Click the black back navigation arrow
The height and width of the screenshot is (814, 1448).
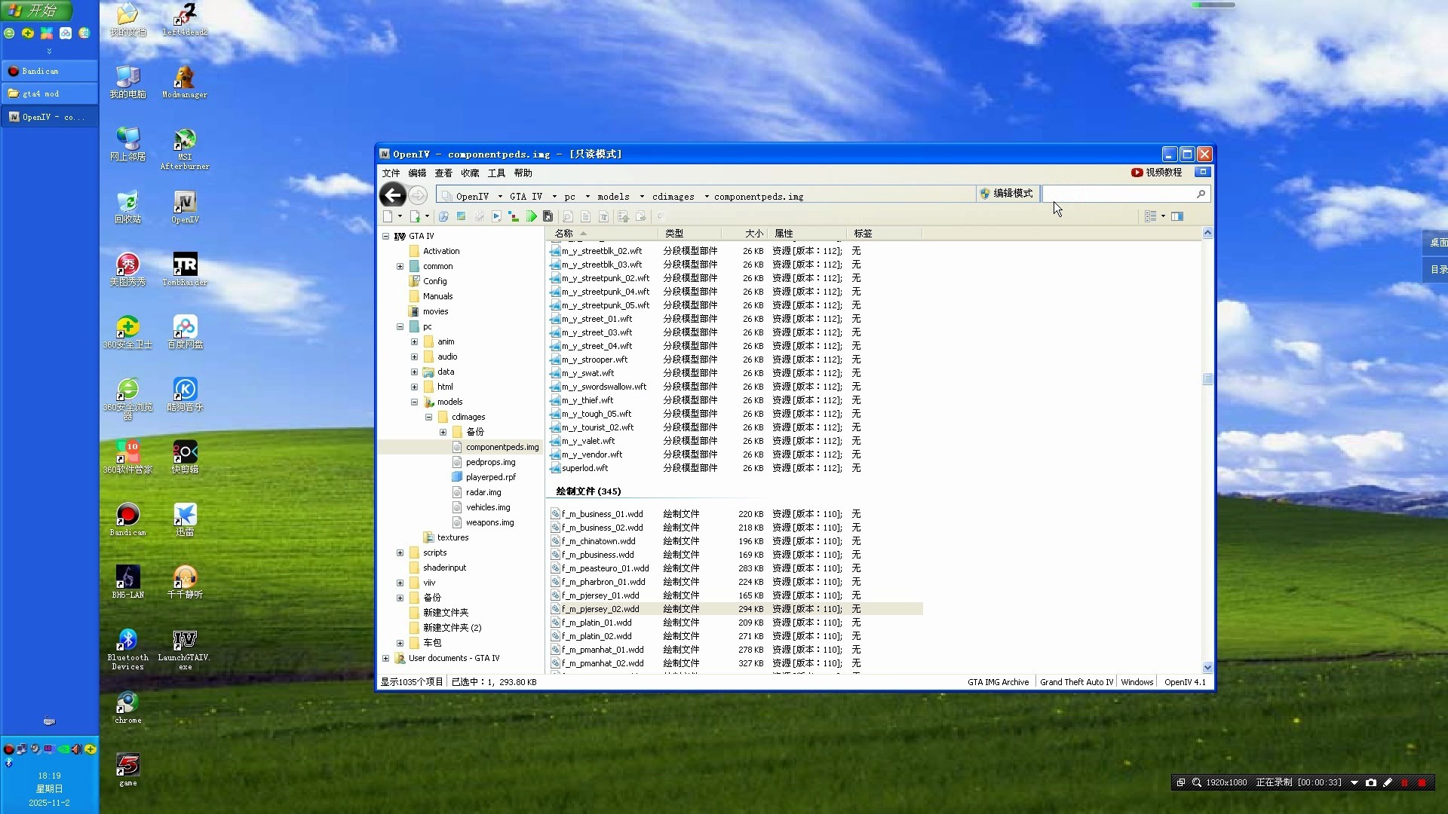(x=392, y=195)
